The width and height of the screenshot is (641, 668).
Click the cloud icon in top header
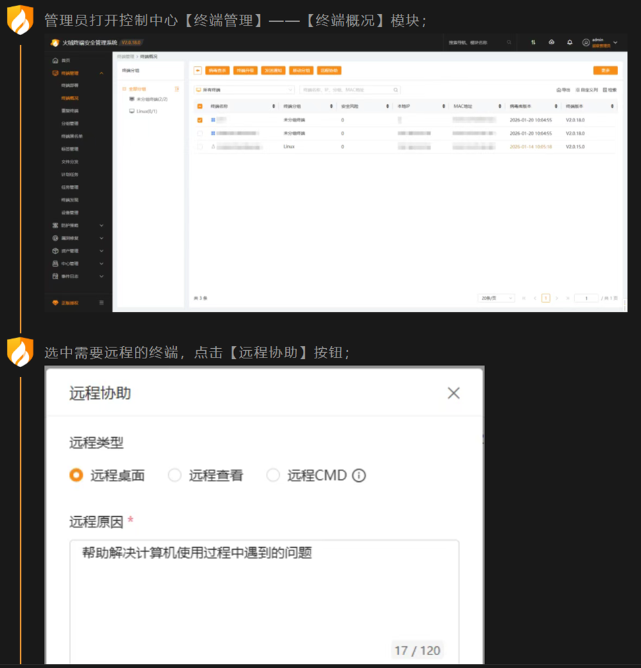(551, 43)
